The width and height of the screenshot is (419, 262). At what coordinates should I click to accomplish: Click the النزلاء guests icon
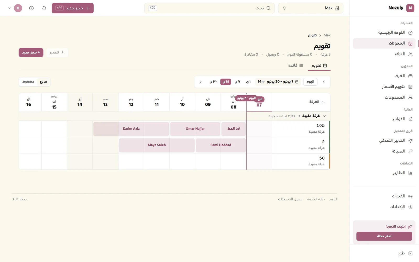(x=410, y=54)
